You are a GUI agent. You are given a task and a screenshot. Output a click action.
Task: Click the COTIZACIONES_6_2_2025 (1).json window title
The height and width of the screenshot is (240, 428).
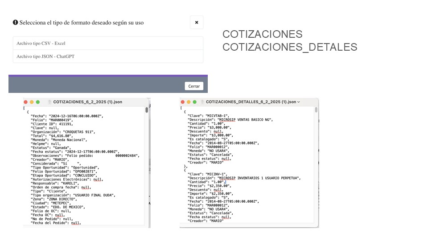pos(87,102)
